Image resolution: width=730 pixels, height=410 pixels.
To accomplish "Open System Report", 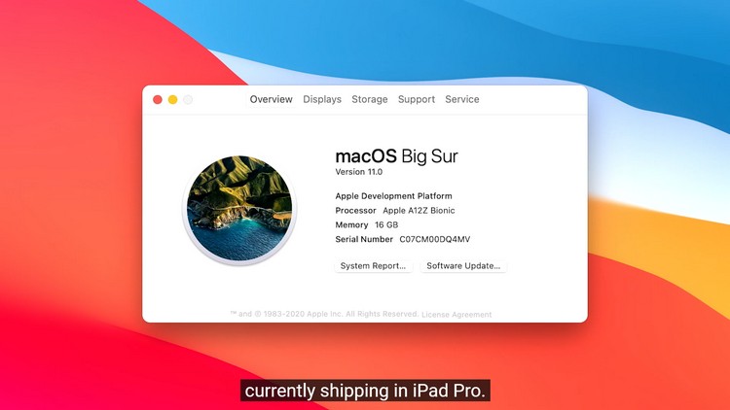I will click(x=374, y=266).
